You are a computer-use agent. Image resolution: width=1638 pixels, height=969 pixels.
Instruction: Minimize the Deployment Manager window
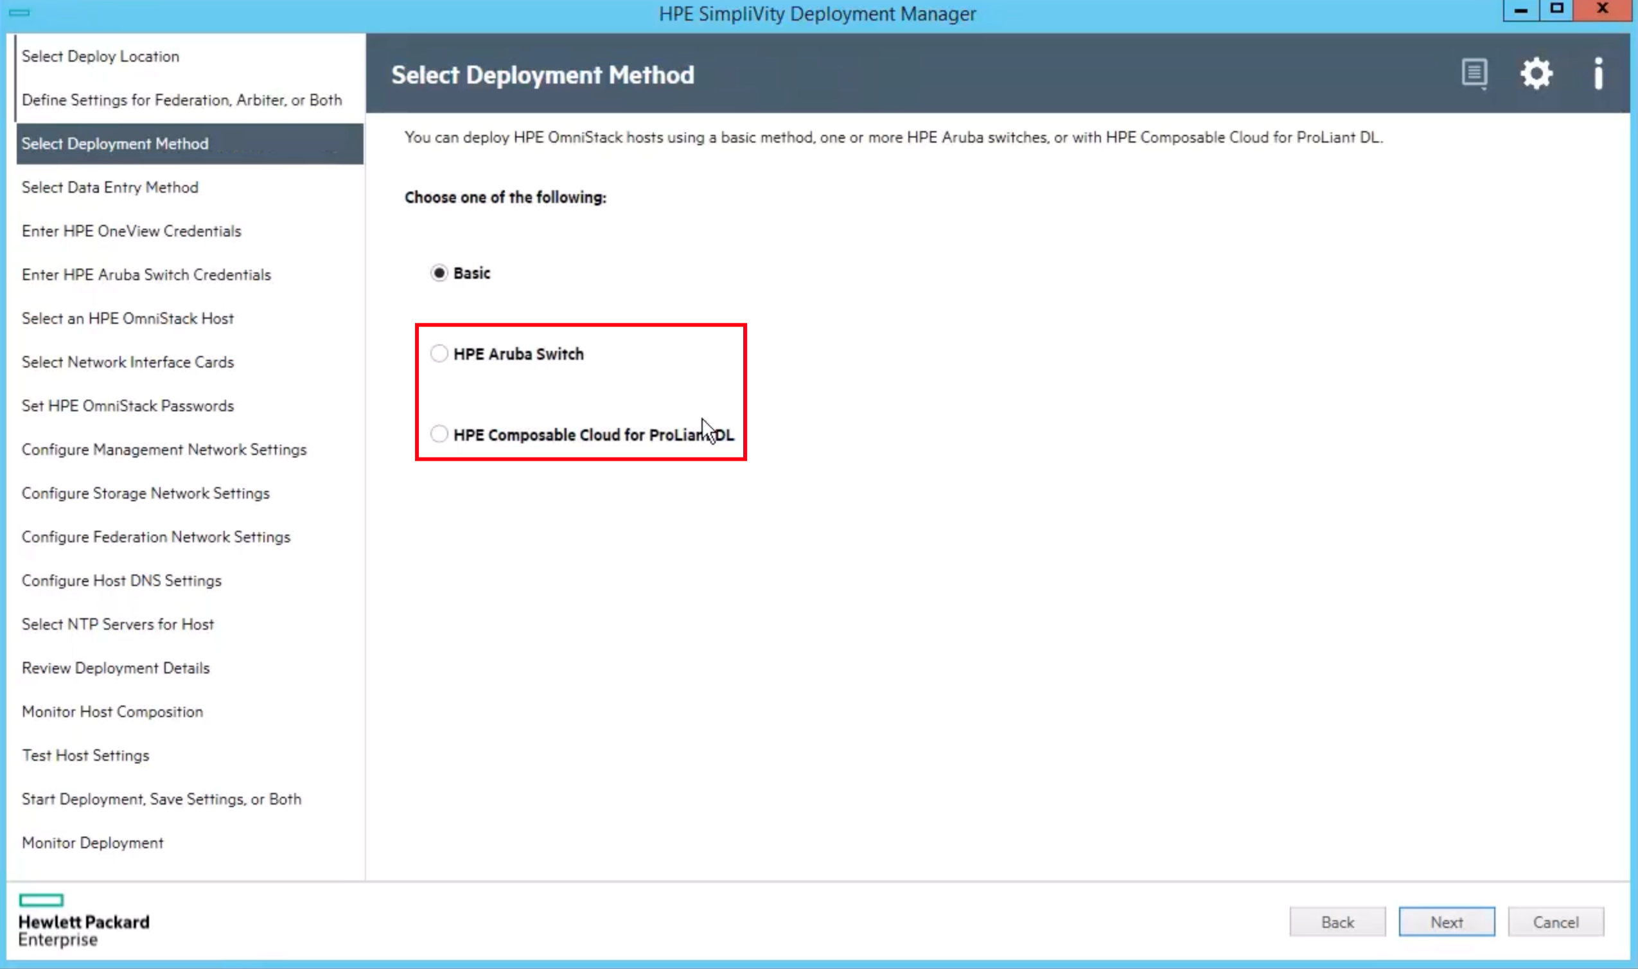1520,10
